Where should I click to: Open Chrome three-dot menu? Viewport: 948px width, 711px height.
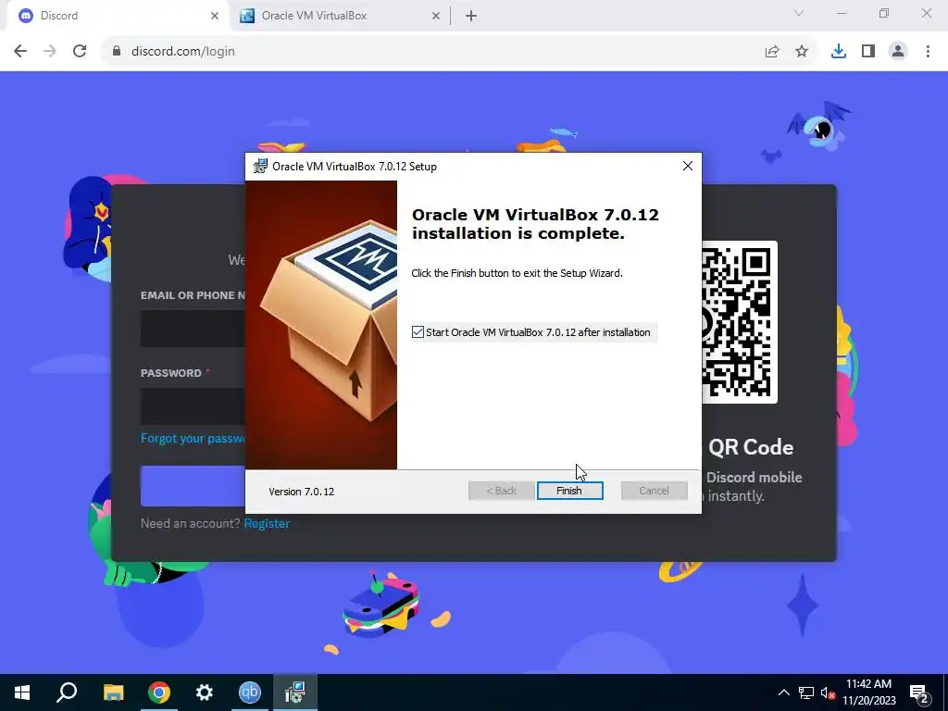(x=928, y=52)
